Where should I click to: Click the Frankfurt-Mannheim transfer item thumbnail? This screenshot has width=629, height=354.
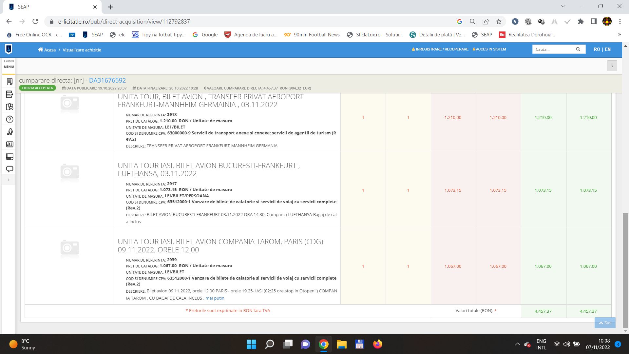coord(70,104)
